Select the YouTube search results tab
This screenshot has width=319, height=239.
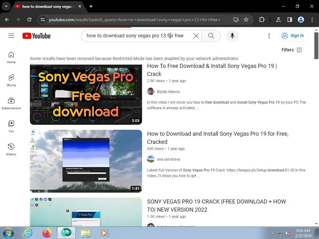[x=47, y=7]
